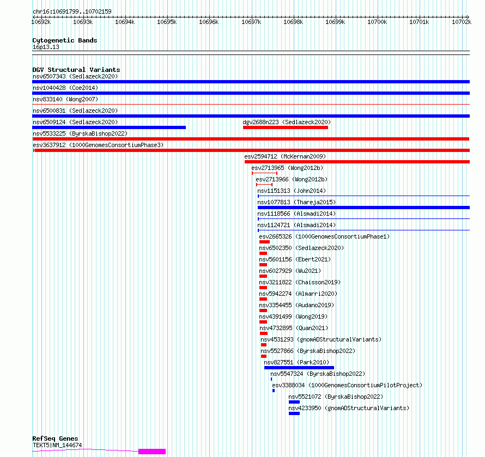This screenshot has height=457, width=485.
Task: Select the nsv1040428 (Coe2014) variant label
Action: [x=65, y=88]
